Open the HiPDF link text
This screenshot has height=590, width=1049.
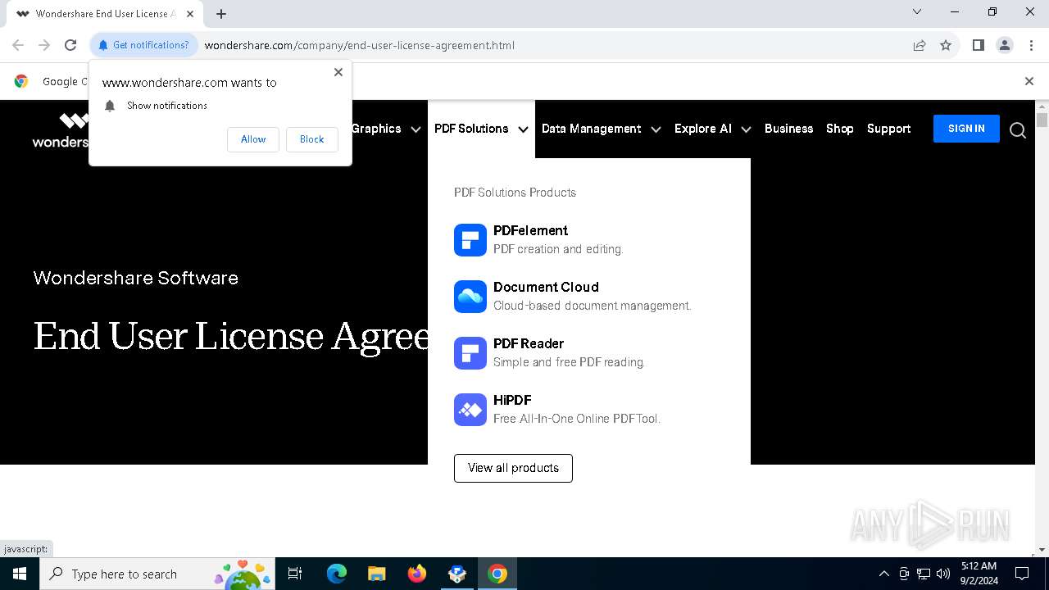click(x=512, y=401)
